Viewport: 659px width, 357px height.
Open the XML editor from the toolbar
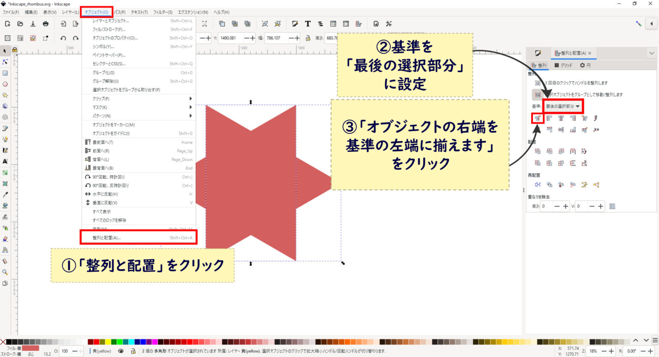point(376,24)
